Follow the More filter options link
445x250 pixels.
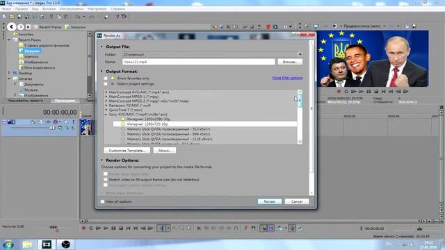pos(287,78)
